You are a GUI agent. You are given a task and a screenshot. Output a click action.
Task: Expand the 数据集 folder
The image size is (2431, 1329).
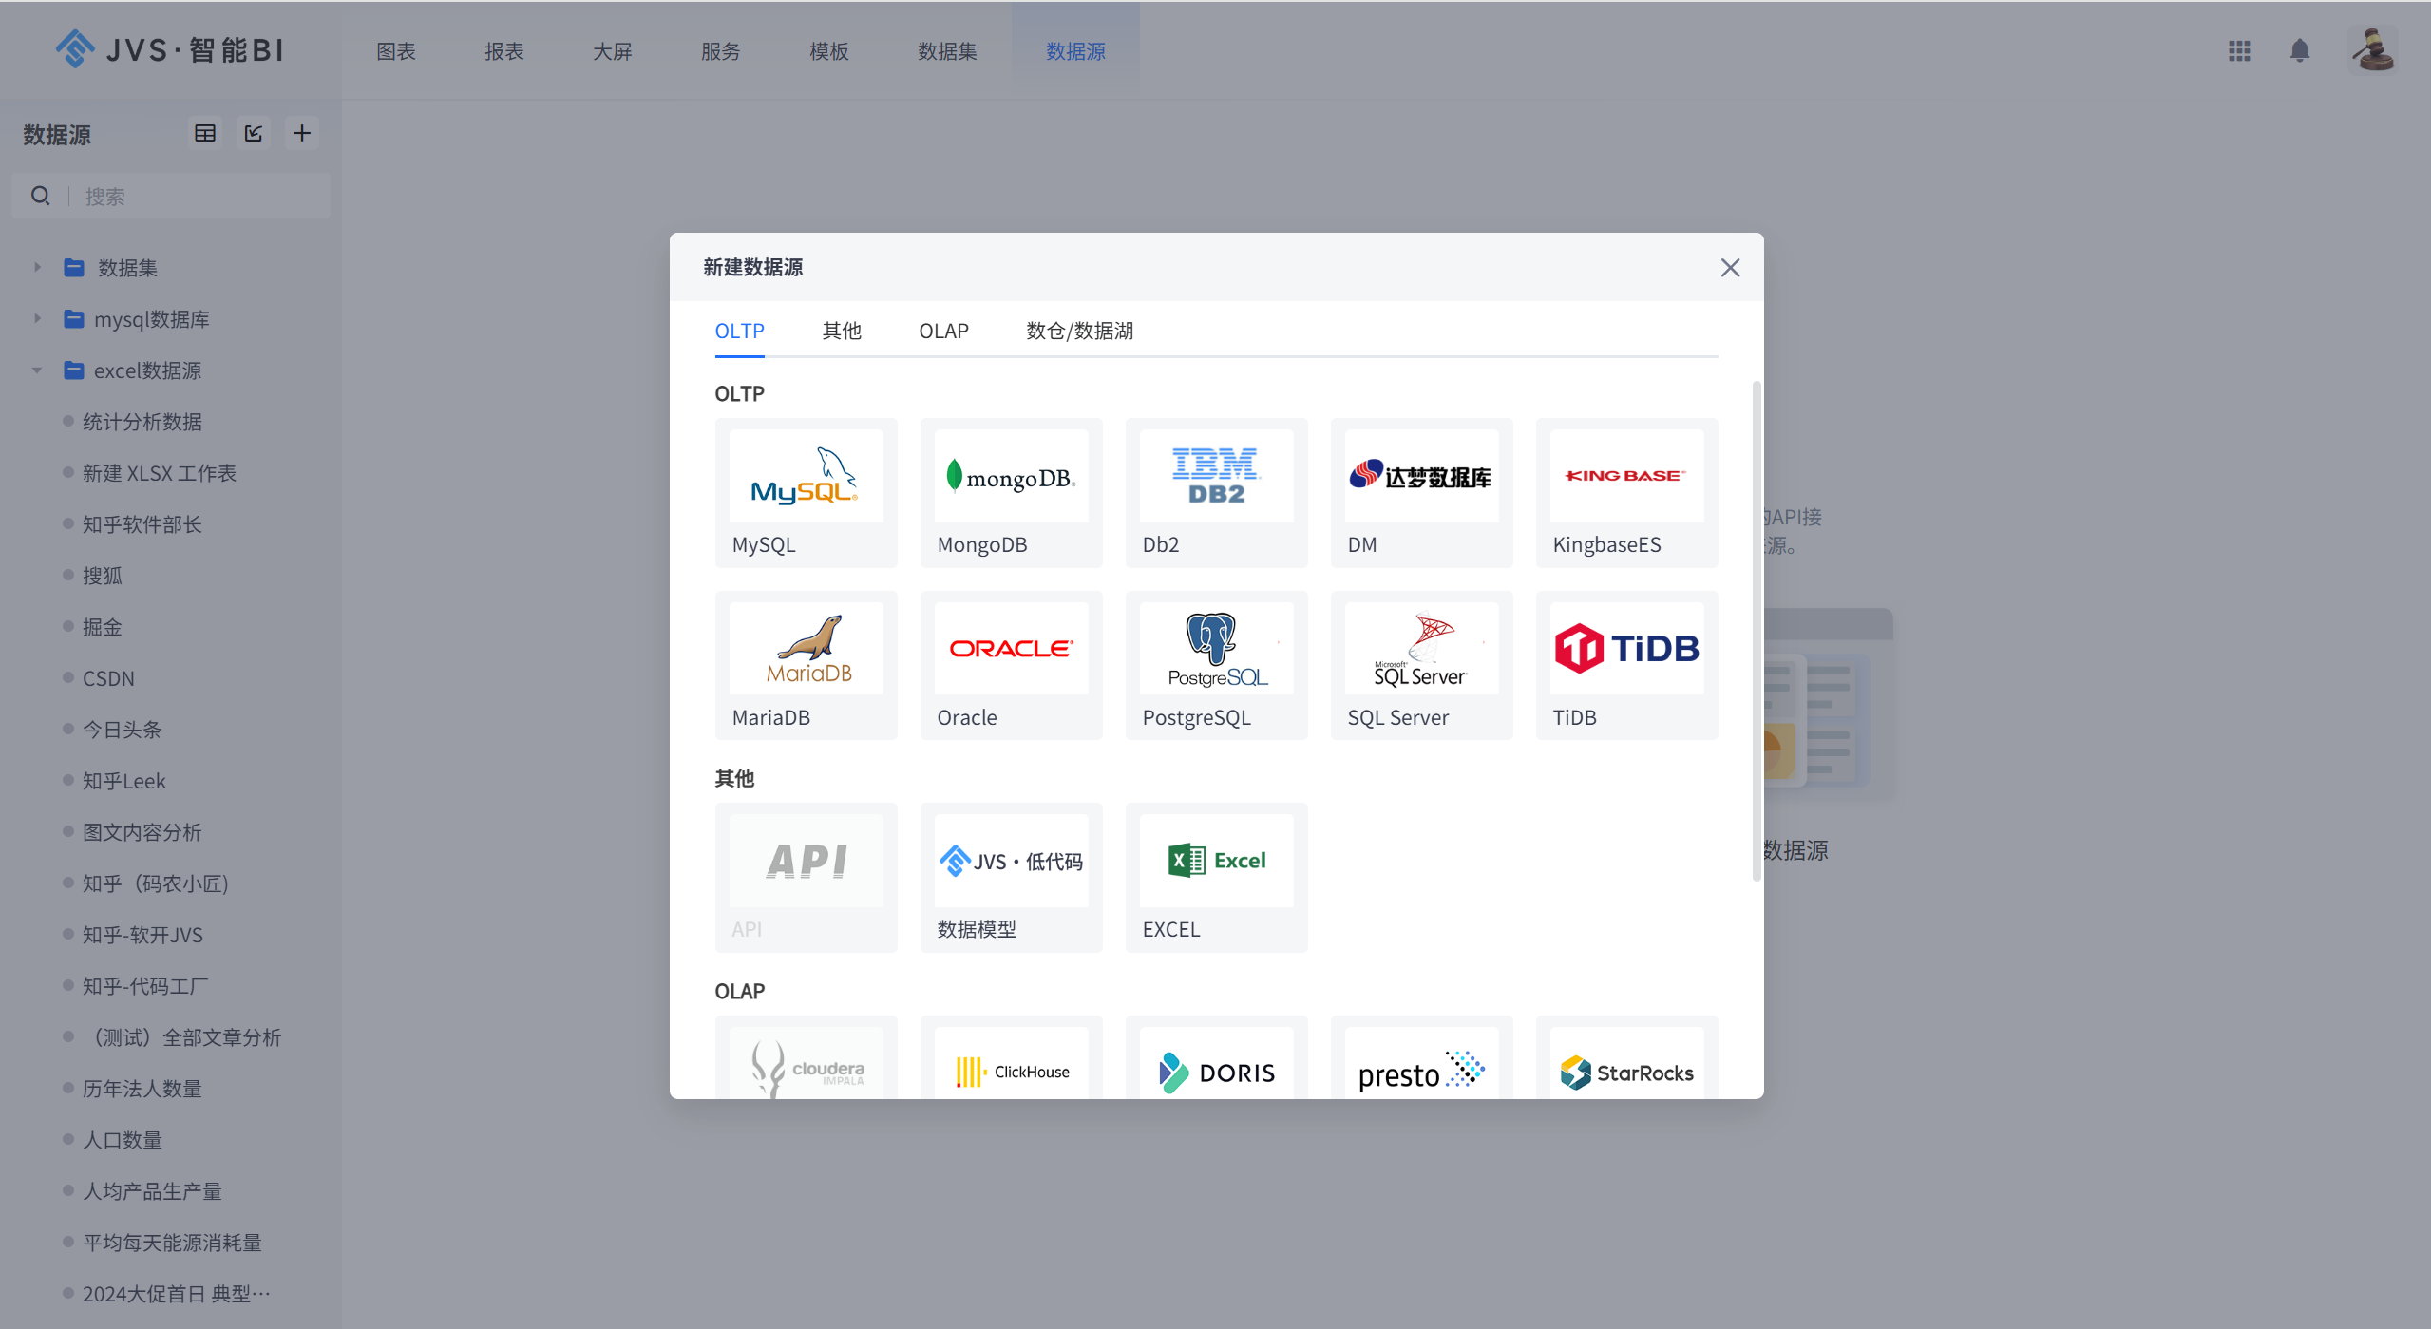pos(37,267)
